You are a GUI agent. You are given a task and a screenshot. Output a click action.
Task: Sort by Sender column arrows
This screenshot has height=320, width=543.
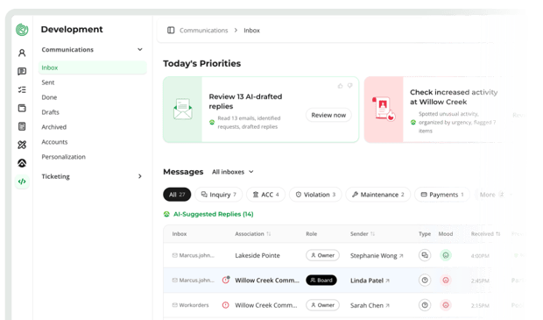372,234
